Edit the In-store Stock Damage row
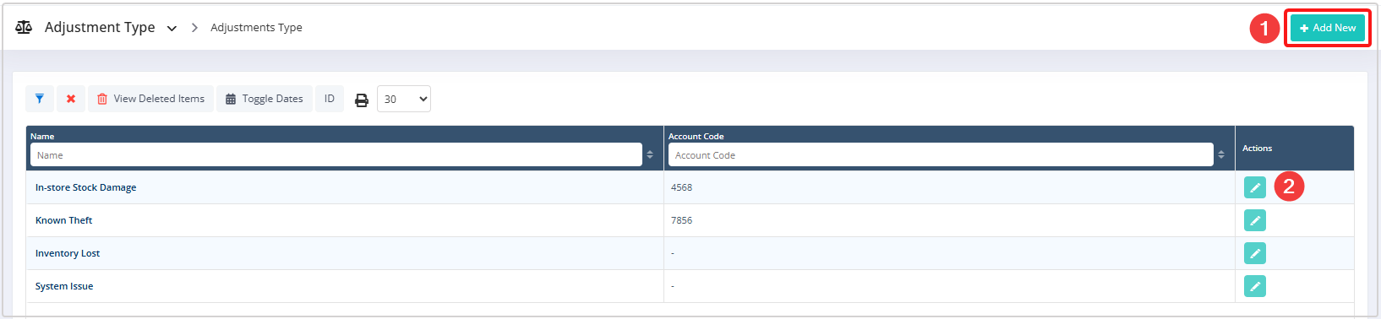 (x=1255, y=187)
